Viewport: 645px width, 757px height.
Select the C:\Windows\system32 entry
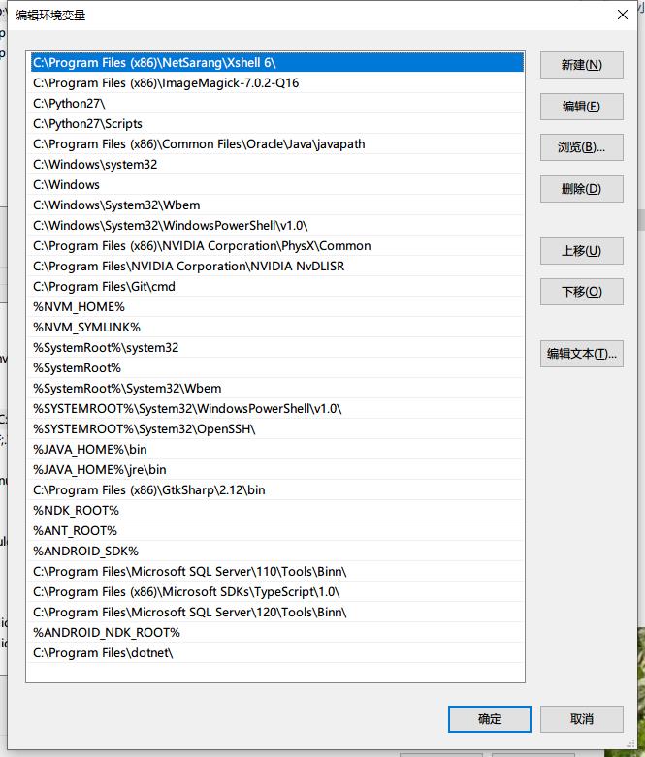276,164
